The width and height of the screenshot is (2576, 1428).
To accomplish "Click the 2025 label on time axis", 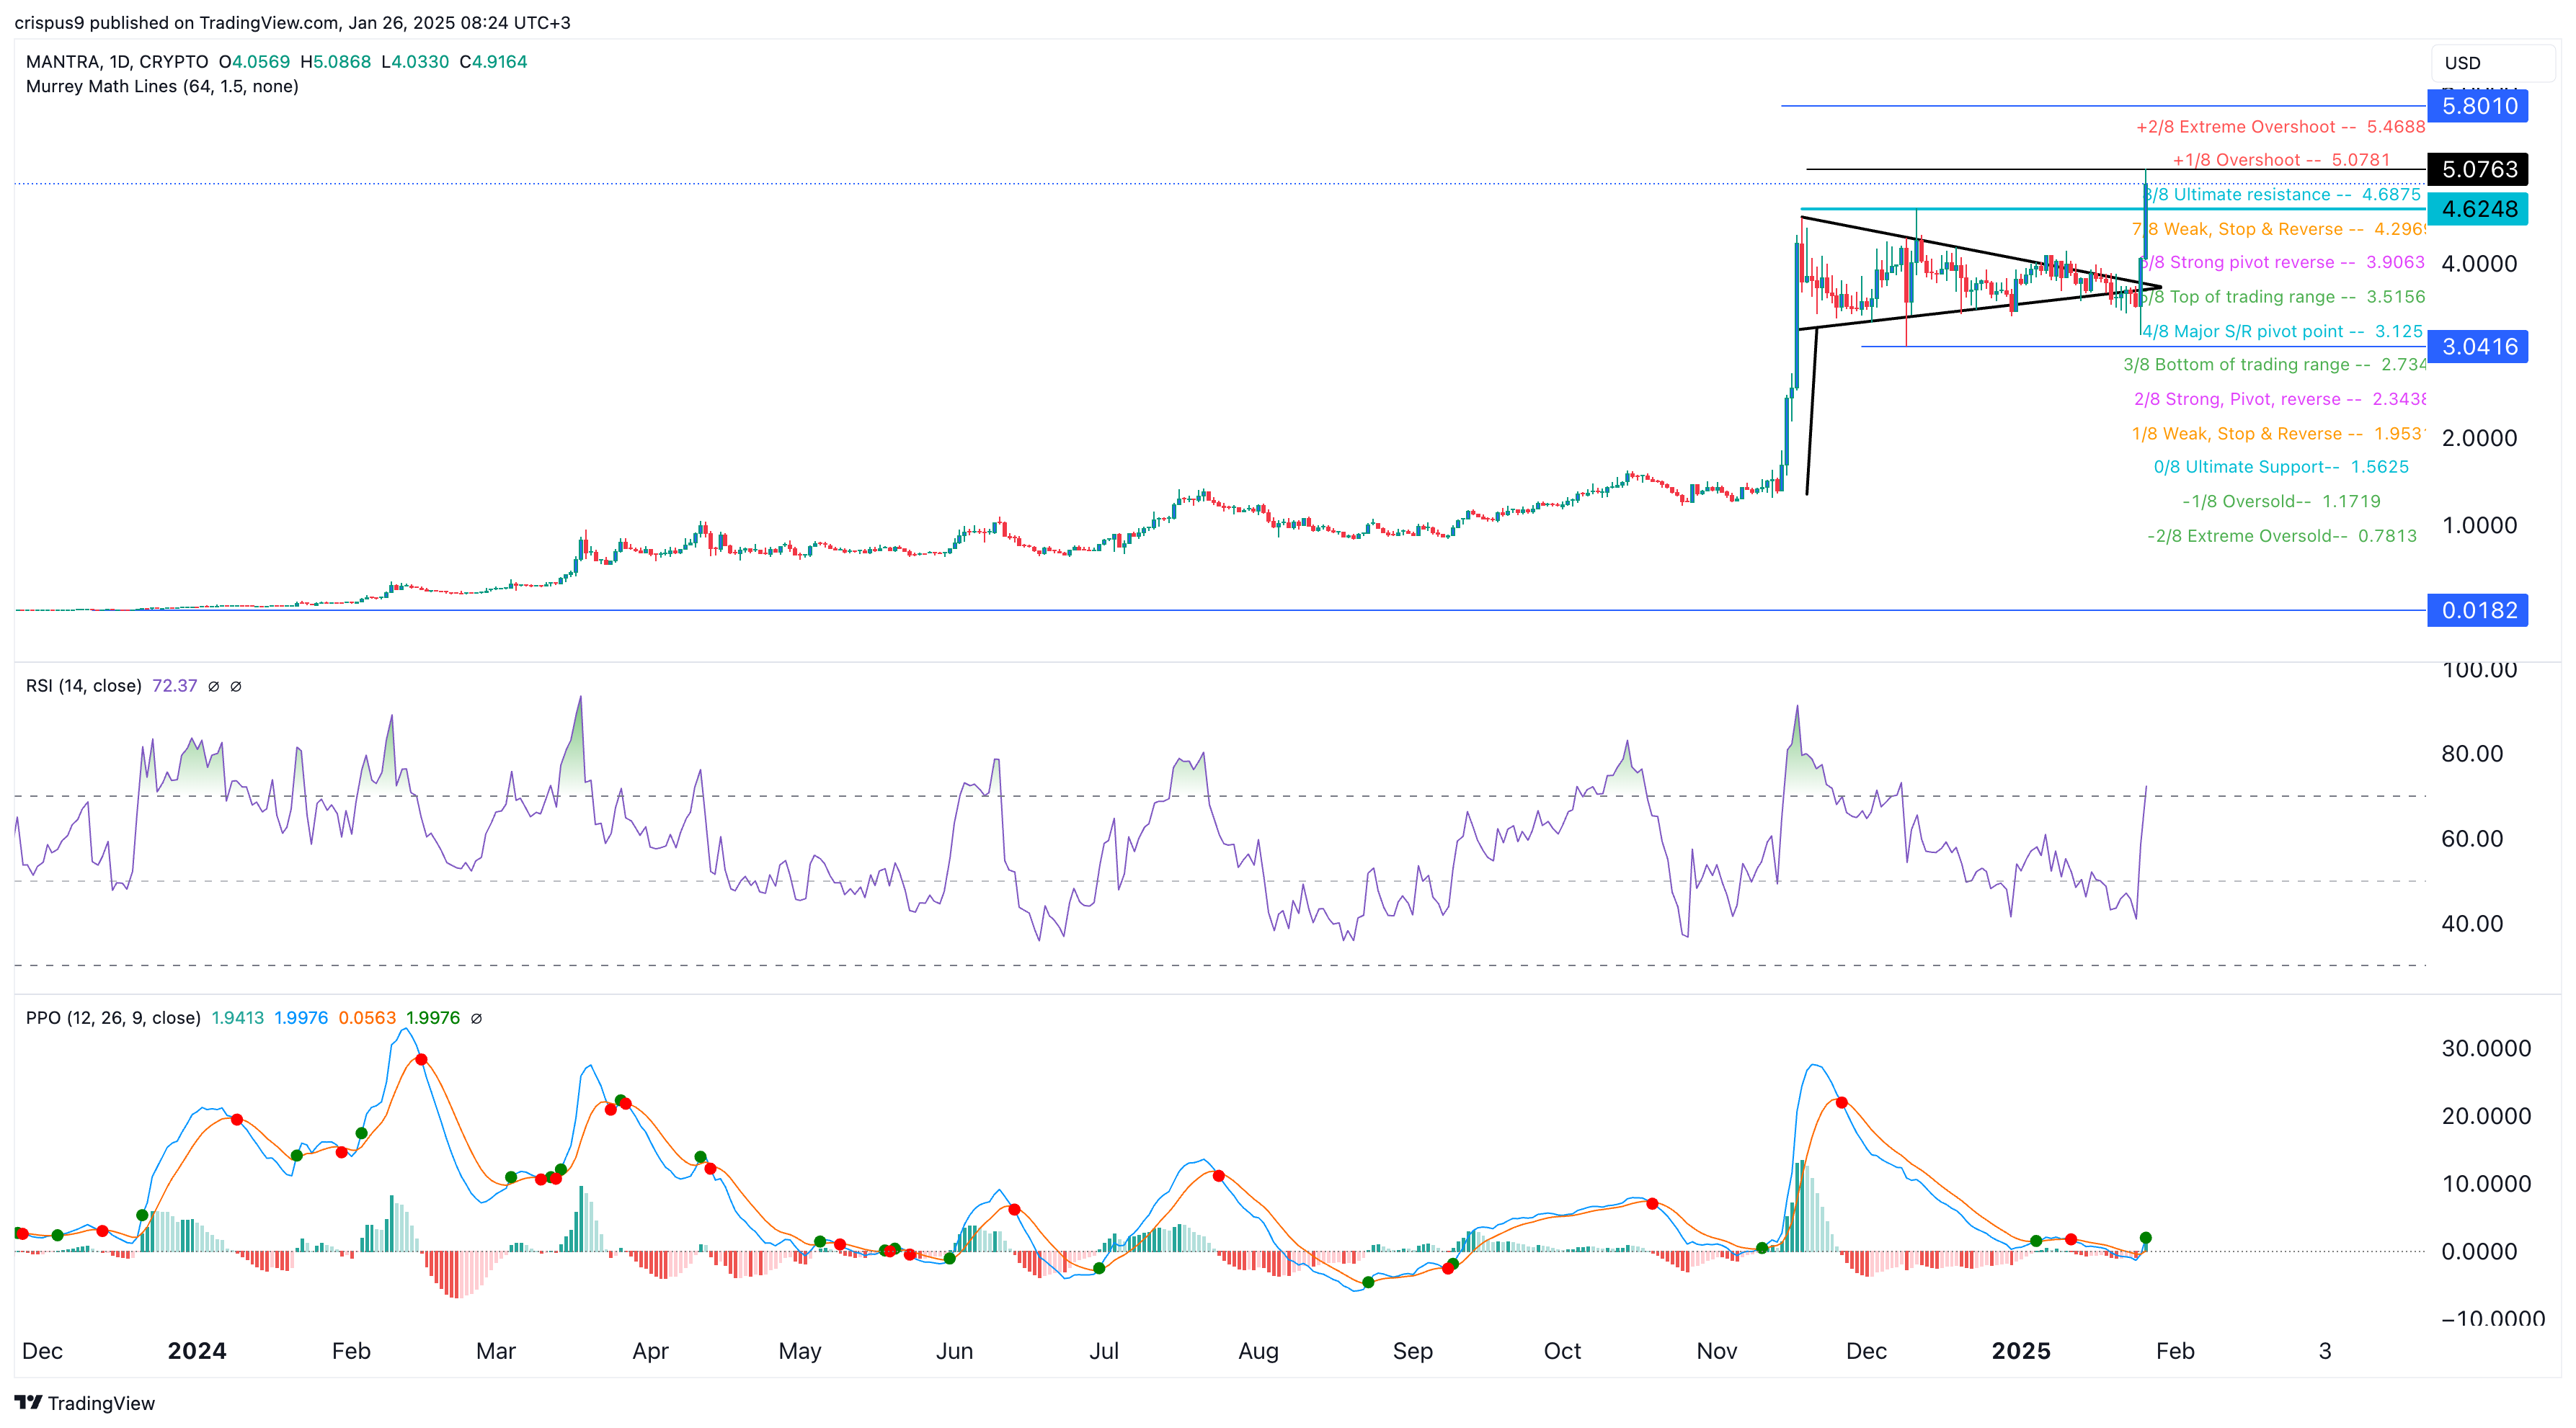I will pyautogui.click(x=2020, y=1351).
